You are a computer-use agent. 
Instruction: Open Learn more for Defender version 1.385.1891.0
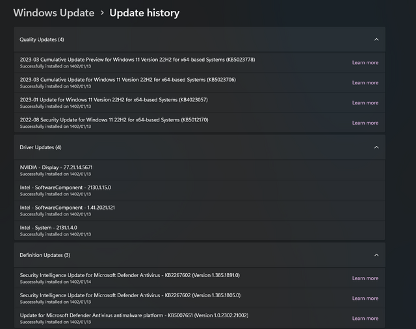coord(365,278)
